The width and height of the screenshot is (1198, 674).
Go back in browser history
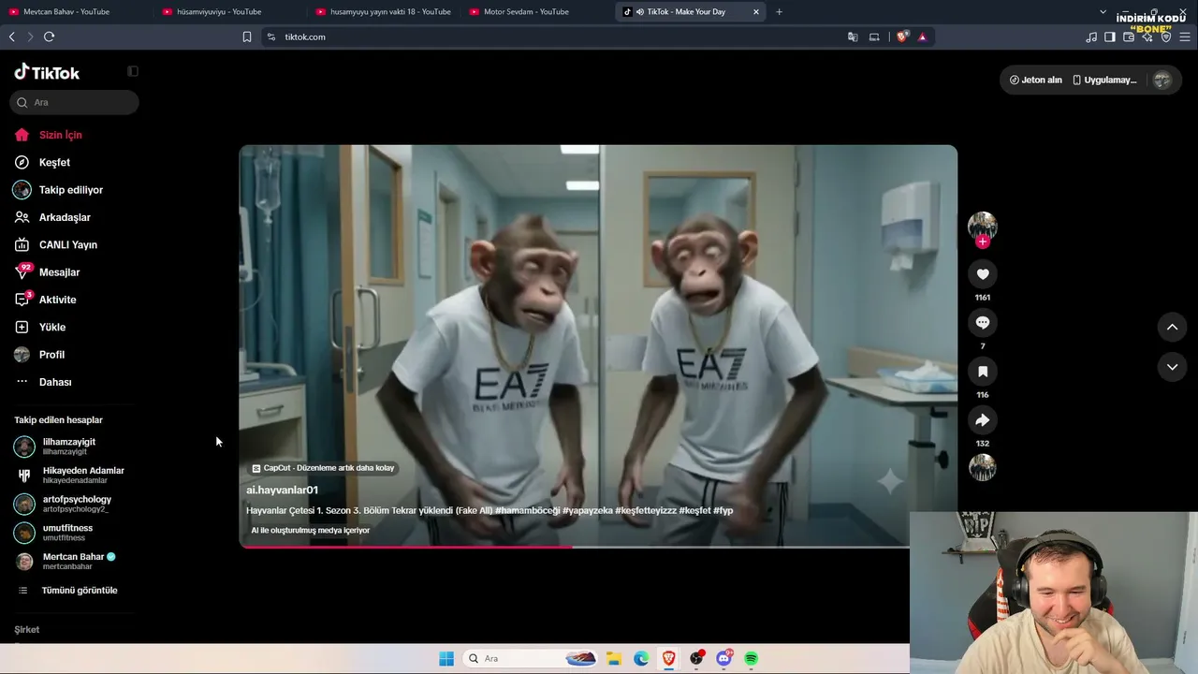pos(12,37)
